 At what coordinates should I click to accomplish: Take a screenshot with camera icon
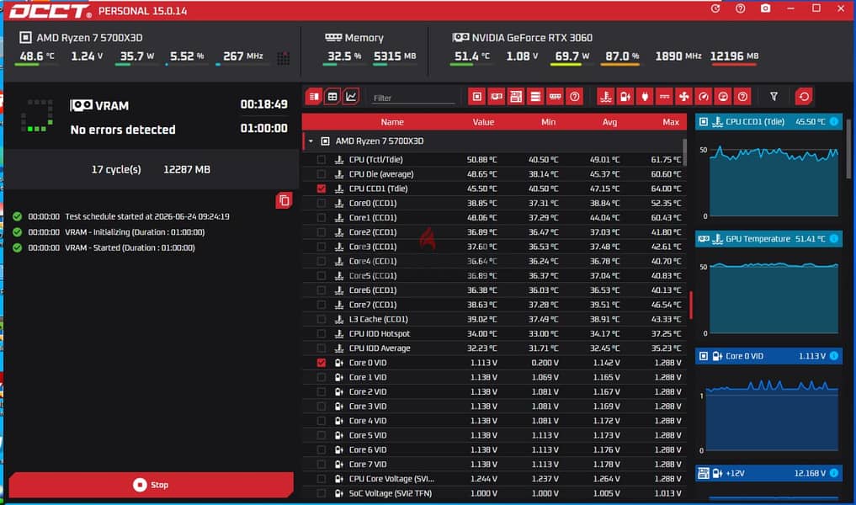pos(766,8)
